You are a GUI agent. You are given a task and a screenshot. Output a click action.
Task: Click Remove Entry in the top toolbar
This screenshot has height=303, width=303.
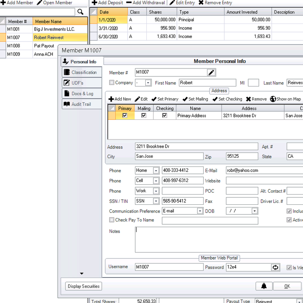point(215,3)
